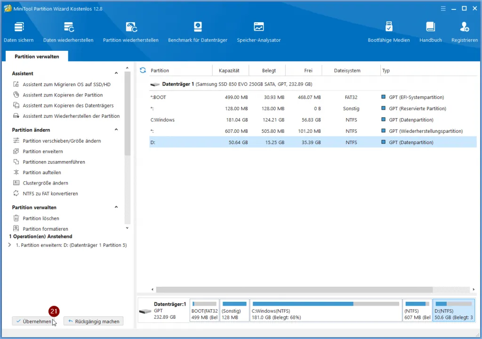Viewport: 482px width, 339px height.
Task: Open the Daten sichern tool
Action: tap(19, 32)
